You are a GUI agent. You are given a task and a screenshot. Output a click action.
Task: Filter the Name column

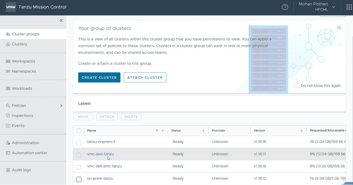163,131
